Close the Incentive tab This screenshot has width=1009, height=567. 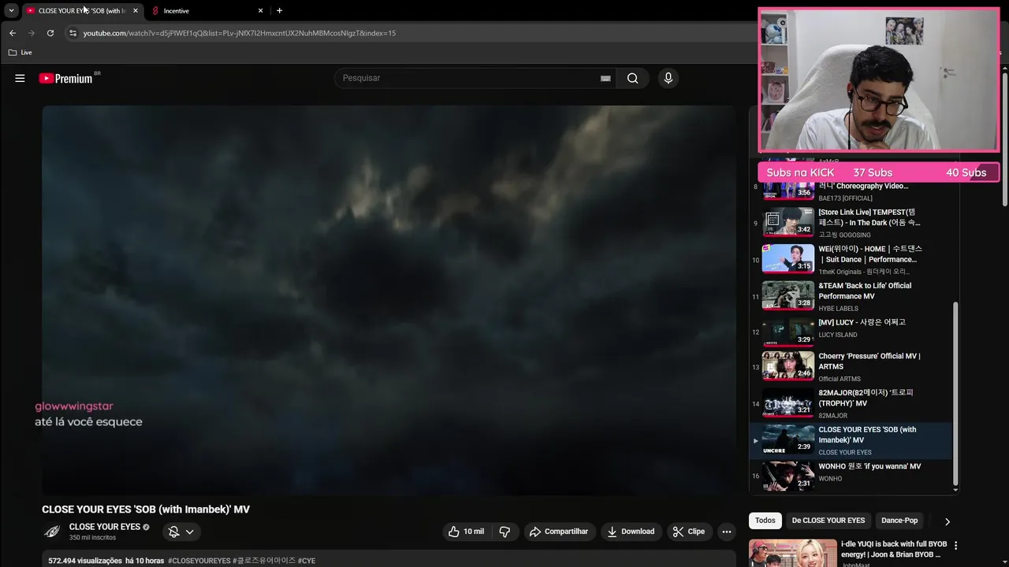260,10
